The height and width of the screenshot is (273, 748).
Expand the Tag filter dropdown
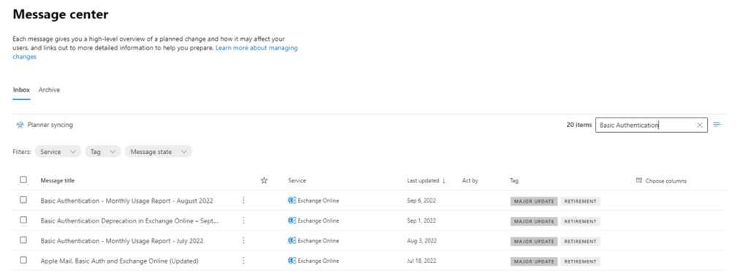click(x=102, y=152)
